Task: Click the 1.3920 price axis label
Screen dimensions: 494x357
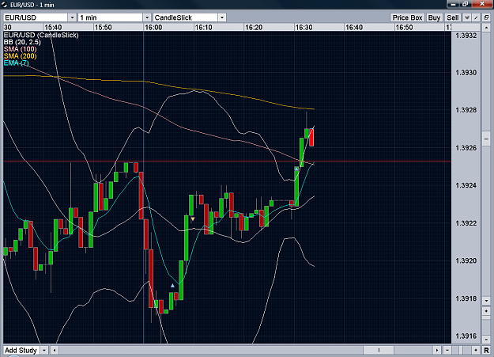Action: pos(466,260)
